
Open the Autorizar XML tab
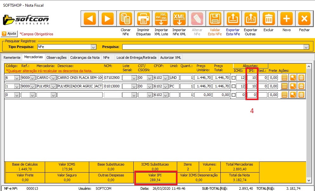(171, 58)
